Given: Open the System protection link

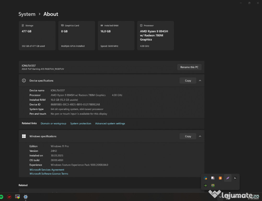Looking at the screenshot, I should tap(81, 123).
